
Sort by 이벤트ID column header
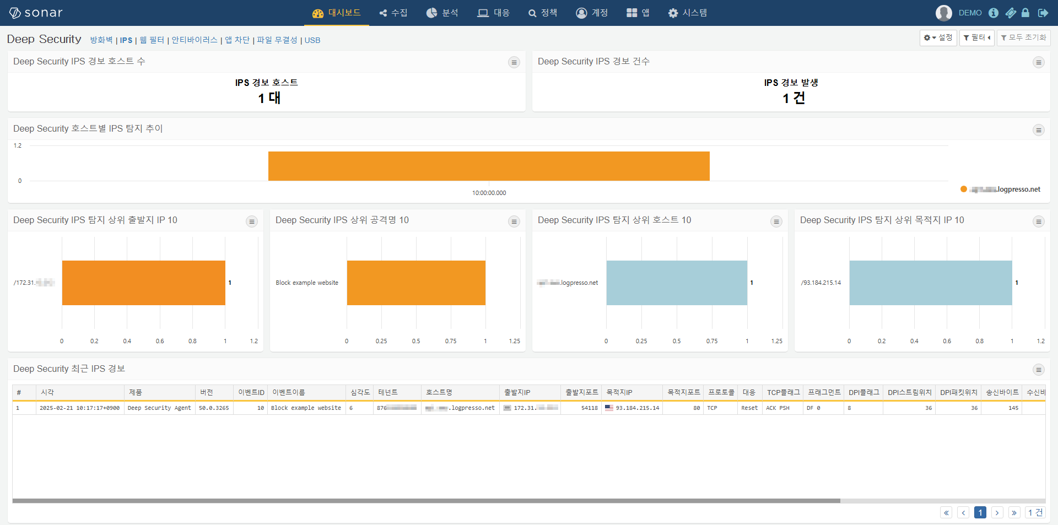251,392
